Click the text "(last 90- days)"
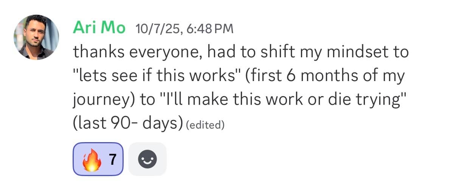Image resolution: width=456 pixels, height=187 pixels. tap(127, 124)
